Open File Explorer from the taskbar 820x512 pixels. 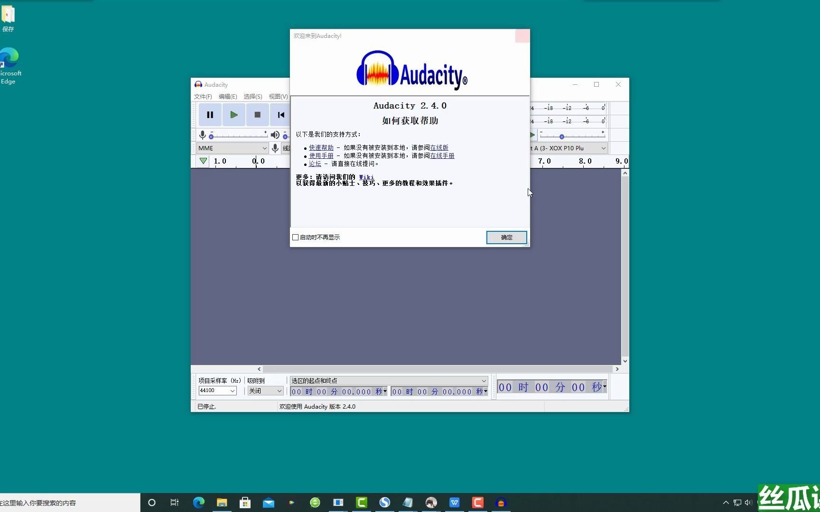pyautogui.click(x=222, y=503)
